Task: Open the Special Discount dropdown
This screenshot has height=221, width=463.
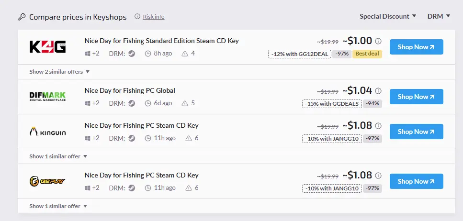Action: point(388,17)
